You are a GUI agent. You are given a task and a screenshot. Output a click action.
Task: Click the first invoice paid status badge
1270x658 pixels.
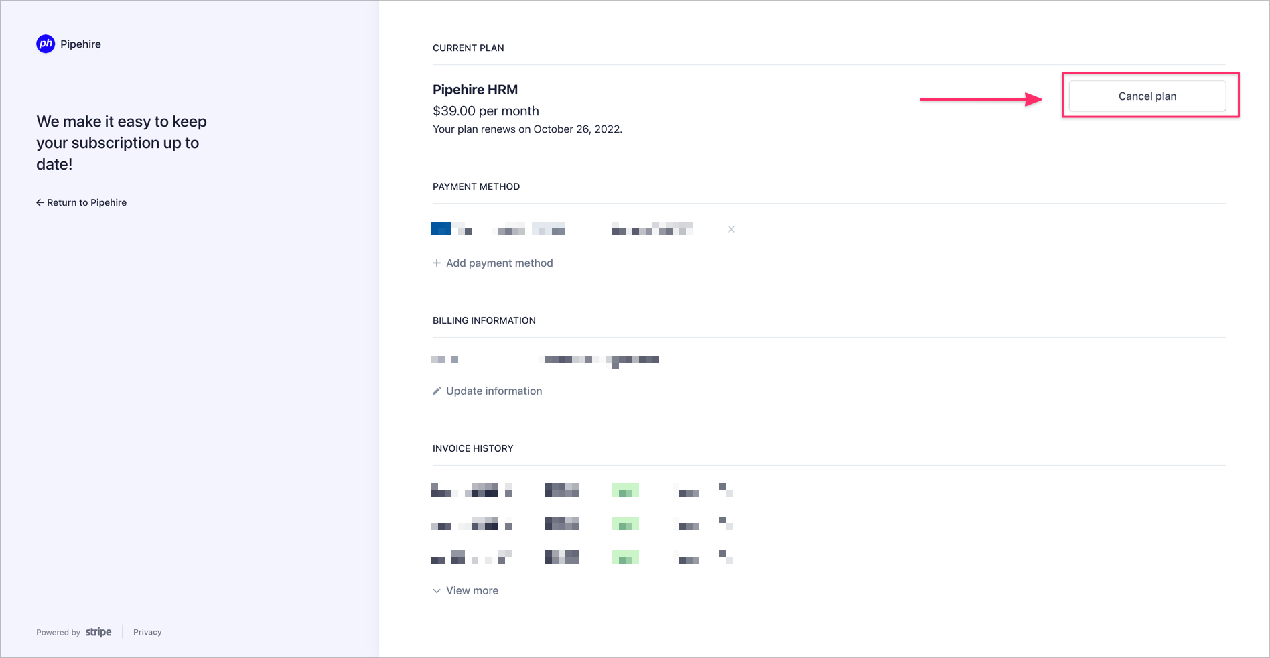pyautogui.click(x=626, y=490)
